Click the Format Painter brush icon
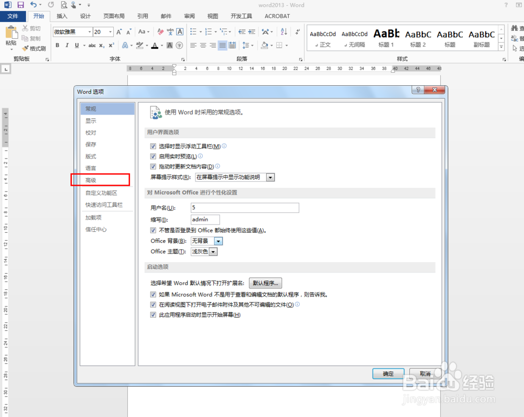 tap(25, 48)
